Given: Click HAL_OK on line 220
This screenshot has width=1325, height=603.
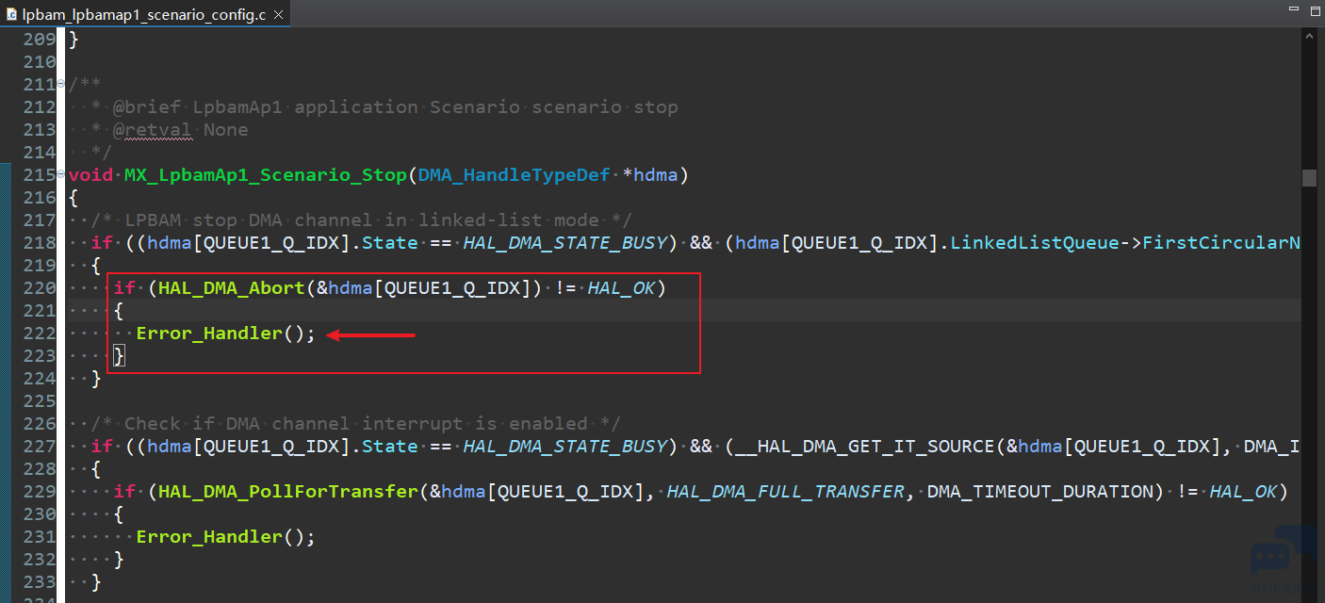Looking at the screenshot, I should (622, 288).
